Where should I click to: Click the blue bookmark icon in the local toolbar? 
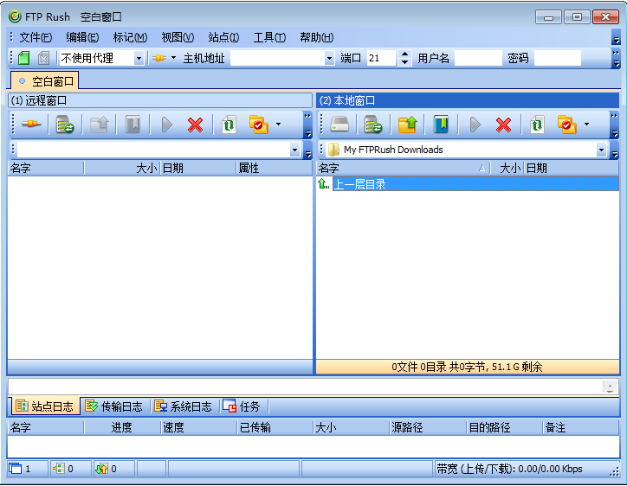(441, 125)
